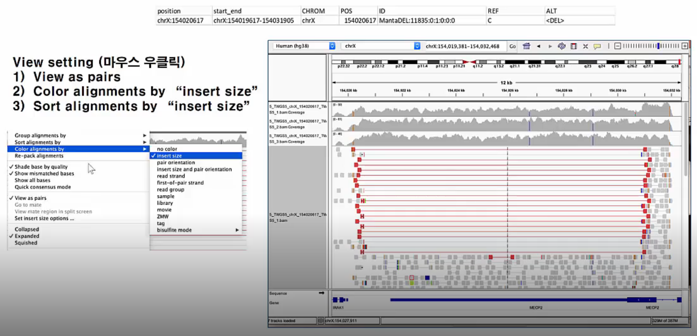697x336 pixels.
Task: Click the yellow popup behavior speech bubble icon
Action: click(x=597, y=46)
